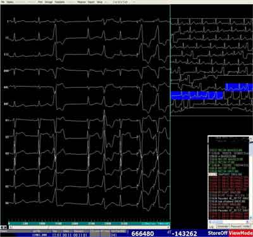253x237 pixels.
Task: Open the Display menu in the menu bar
Action: point(10,2)
